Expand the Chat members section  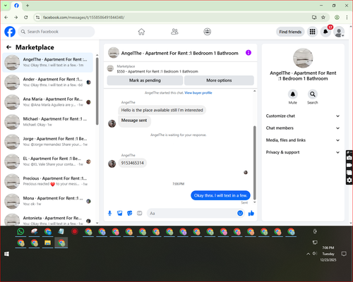click(x=303, y=128)
